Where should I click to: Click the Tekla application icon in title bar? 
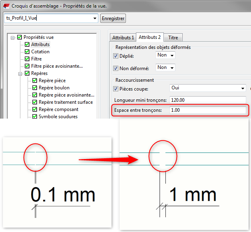[x=6, y=6]
